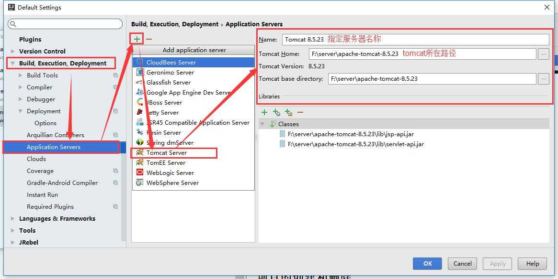This screenshot has width=558, height=279.
Task: Pick the TomEE Server icon
Action: tap(140, 162)
